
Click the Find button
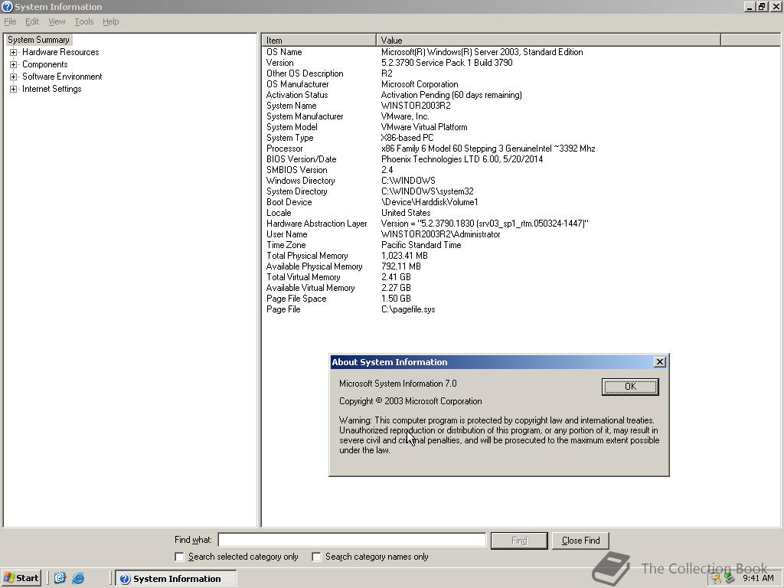519,541
